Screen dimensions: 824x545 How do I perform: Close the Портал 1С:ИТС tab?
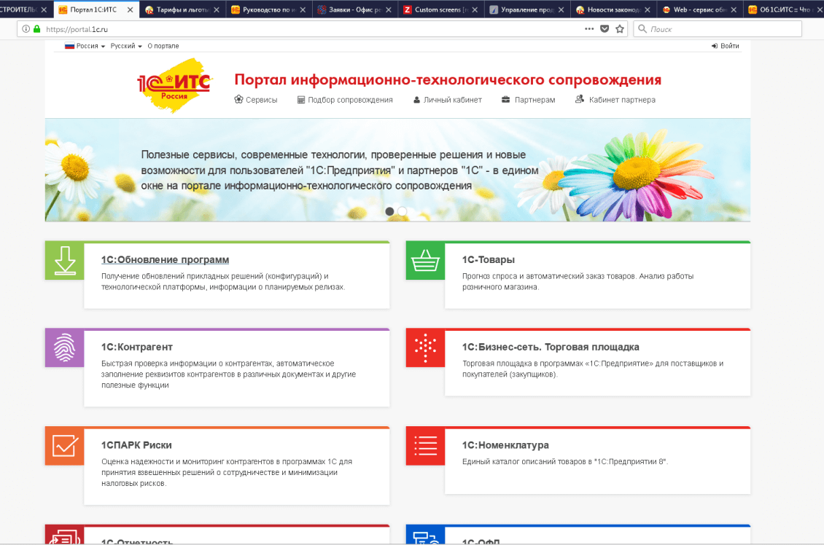point(130,9)
